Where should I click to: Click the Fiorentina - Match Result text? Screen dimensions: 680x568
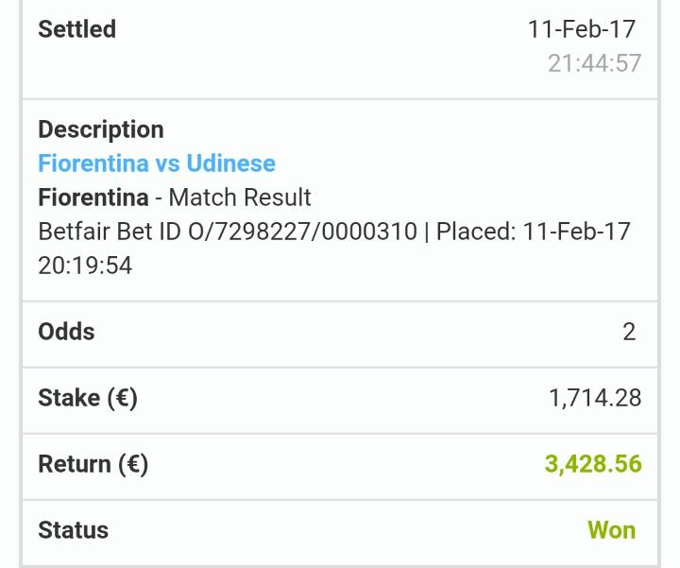175,198
